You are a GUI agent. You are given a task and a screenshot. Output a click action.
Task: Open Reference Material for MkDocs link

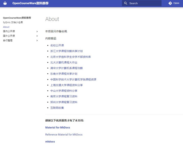point(64,135)
